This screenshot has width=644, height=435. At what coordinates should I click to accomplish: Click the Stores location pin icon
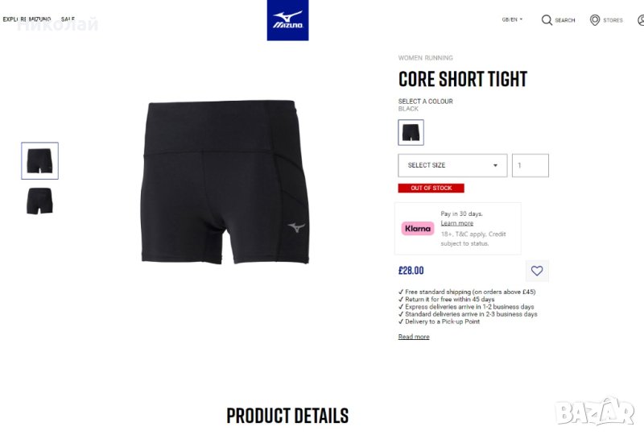595,20
